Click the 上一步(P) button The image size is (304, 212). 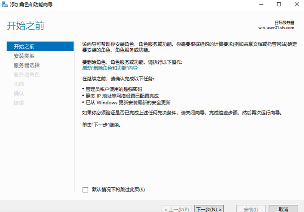[x=176, y=209]
